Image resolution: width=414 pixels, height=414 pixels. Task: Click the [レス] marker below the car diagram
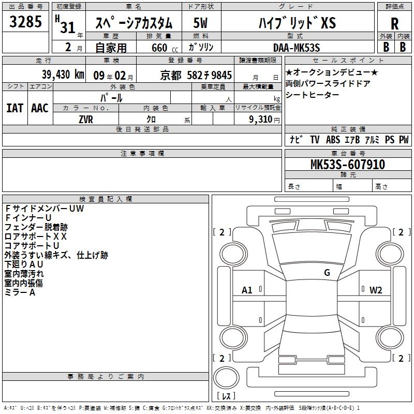coord(226,396)
